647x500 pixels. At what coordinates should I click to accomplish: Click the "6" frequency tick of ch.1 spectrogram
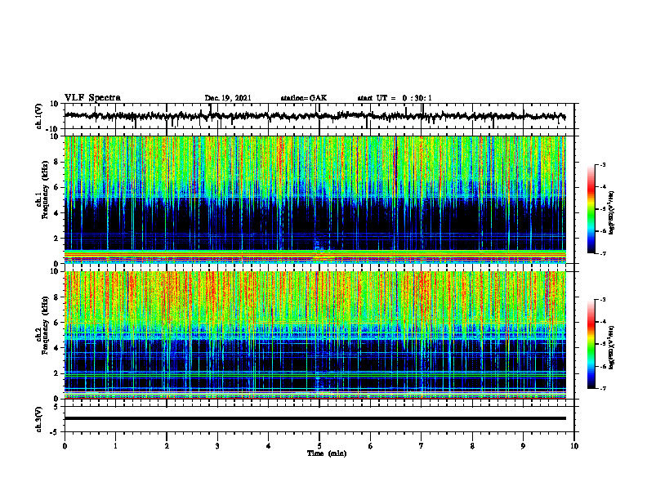(x=56, y=188)
